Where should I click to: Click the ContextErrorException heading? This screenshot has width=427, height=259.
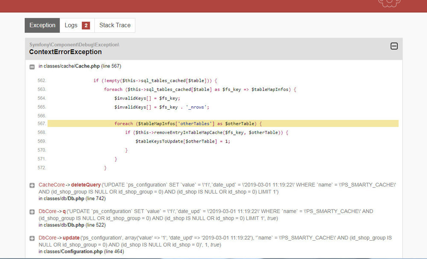coord(65,52)
